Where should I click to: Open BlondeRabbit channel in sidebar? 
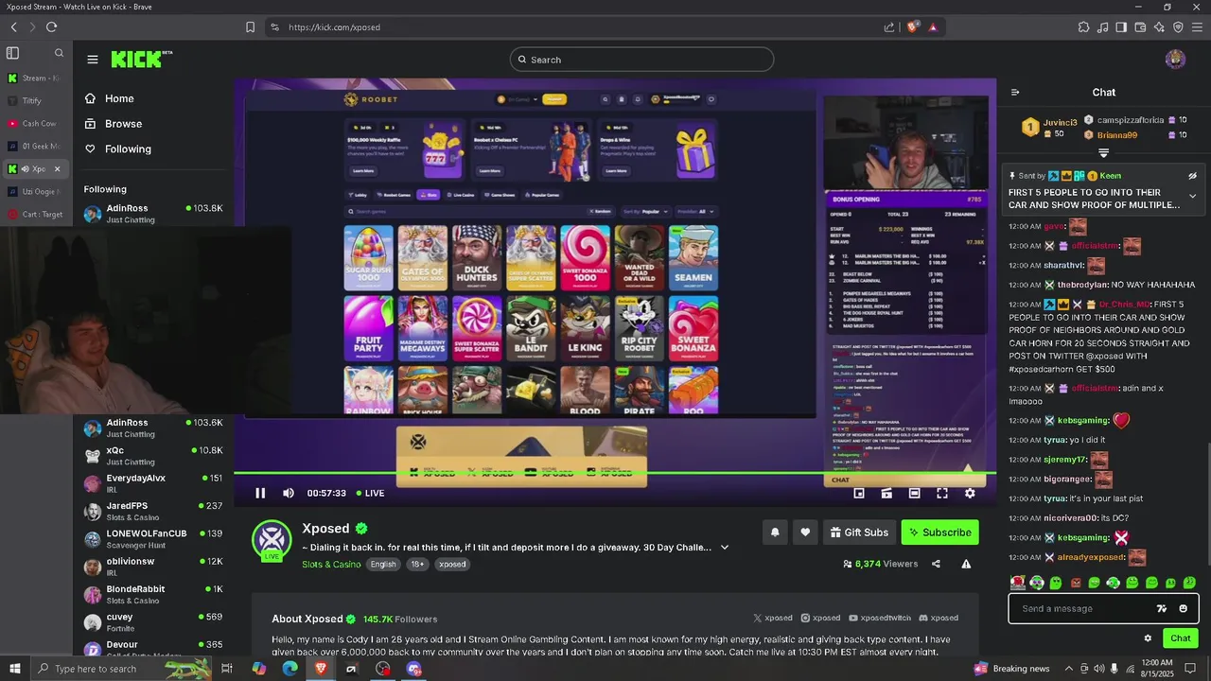point(153,594)
